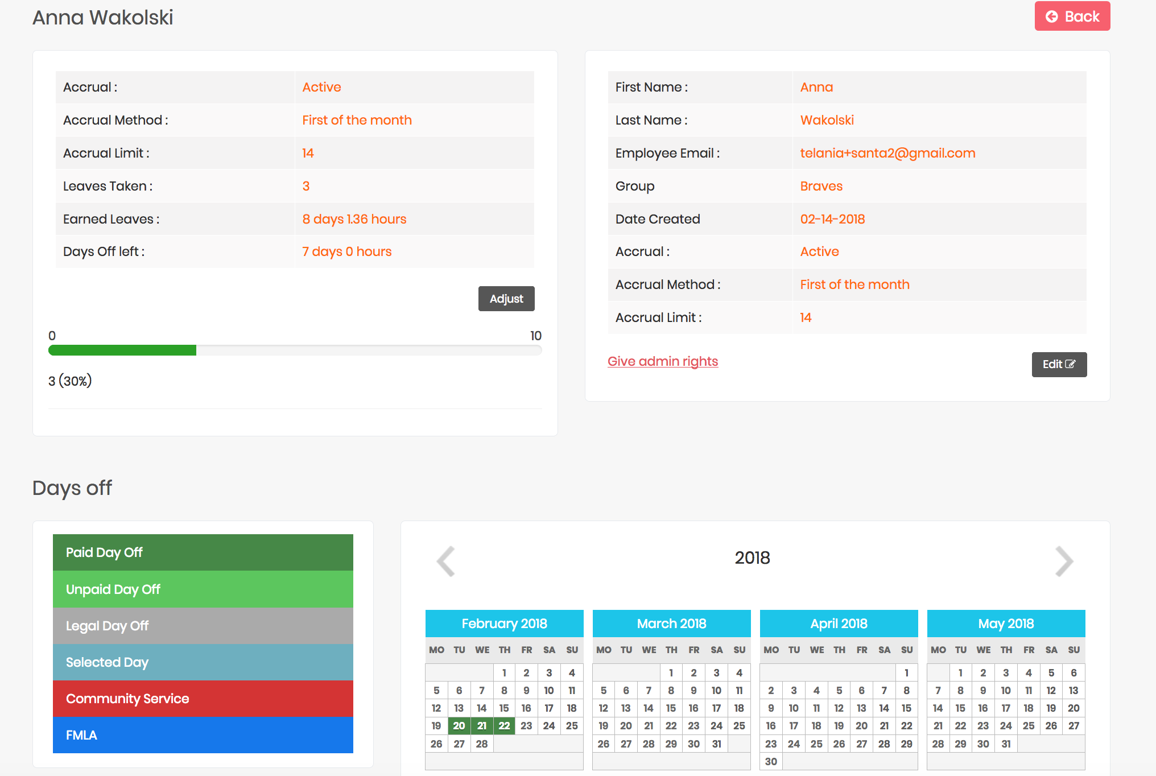This screenshot has height=776, width=1156.
Task: Select the Legal Day Off legend entry
Action: click(x=202, y=625)
